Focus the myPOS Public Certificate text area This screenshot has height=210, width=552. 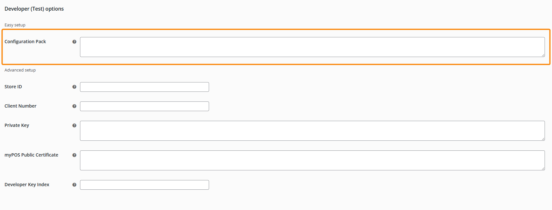312,160
